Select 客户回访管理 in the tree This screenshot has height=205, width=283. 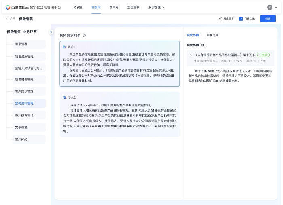click(29, 91)
